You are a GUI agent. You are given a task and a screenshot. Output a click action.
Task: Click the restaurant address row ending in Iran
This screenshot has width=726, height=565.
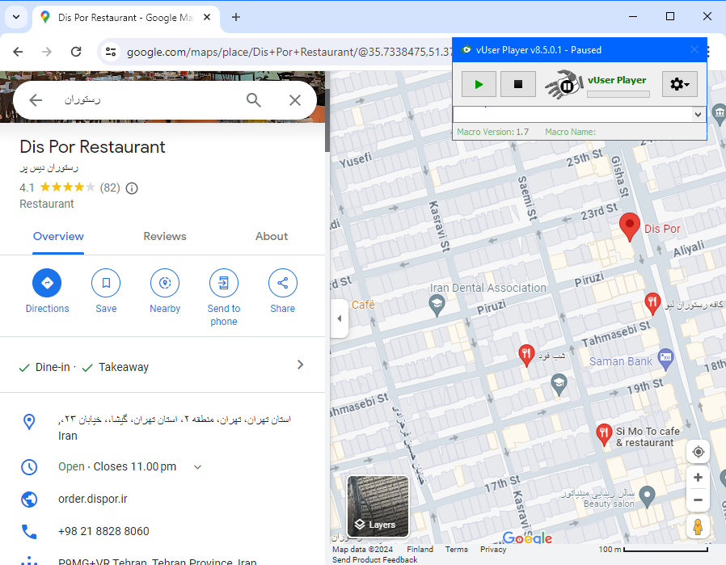click(163, 428)
